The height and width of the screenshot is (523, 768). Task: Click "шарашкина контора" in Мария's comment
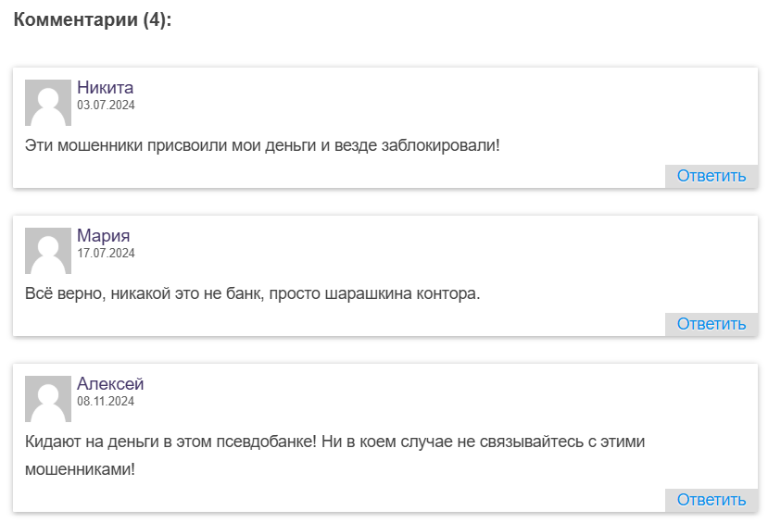402,293
